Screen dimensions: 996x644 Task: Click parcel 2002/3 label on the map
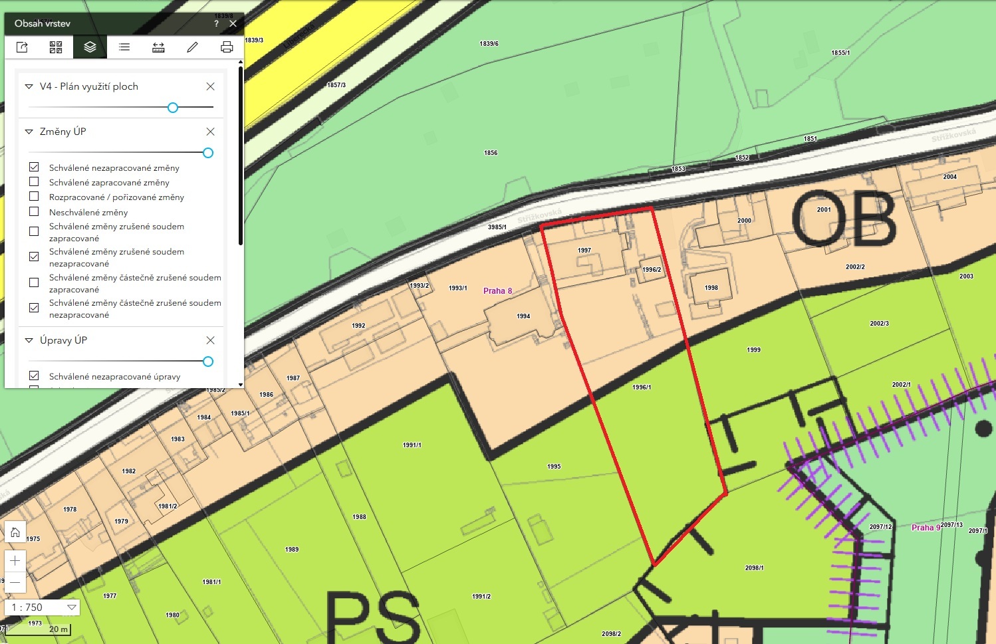[880, 324]
